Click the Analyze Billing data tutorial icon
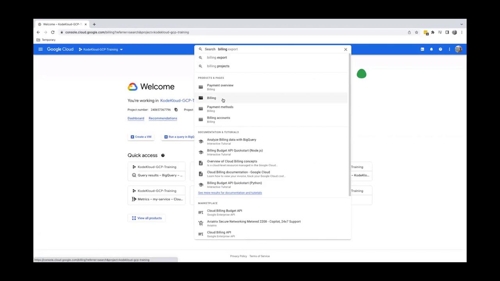This screenshot has width=500, height=281. point(201,141)
